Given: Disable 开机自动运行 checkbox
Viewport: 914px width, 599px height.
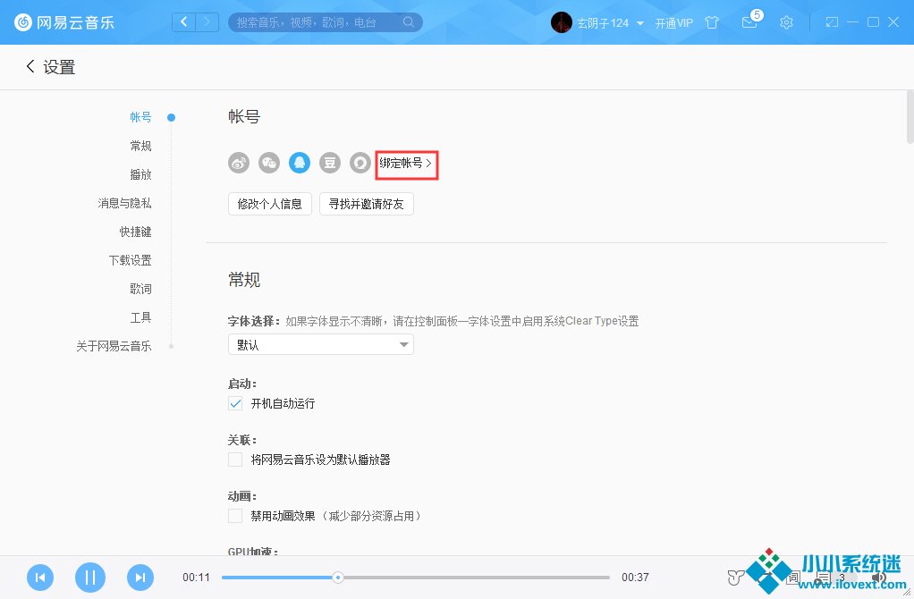Looking at the screenshot, I should [236, 403].
